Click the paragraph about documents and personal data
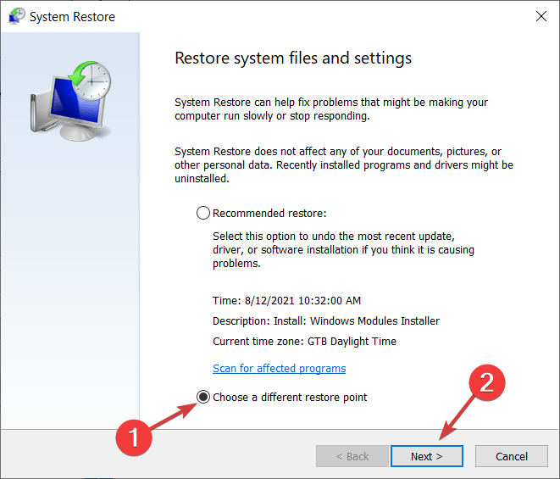 (344, 164)
